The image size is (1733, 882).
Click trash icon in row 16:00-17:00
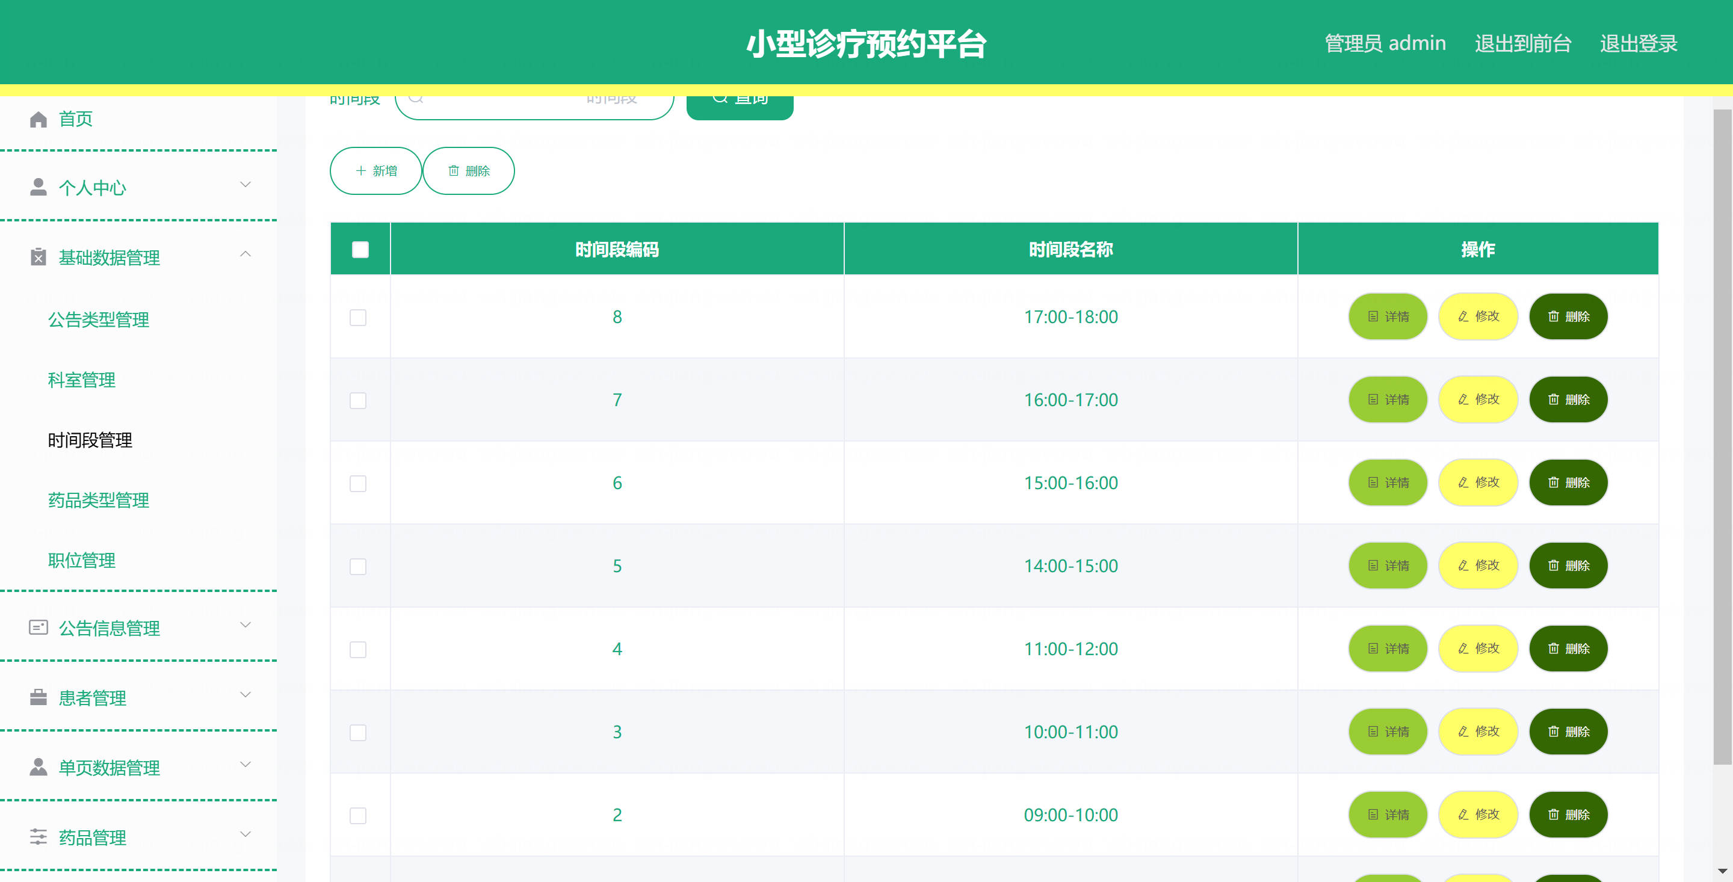pos(1553,399)
